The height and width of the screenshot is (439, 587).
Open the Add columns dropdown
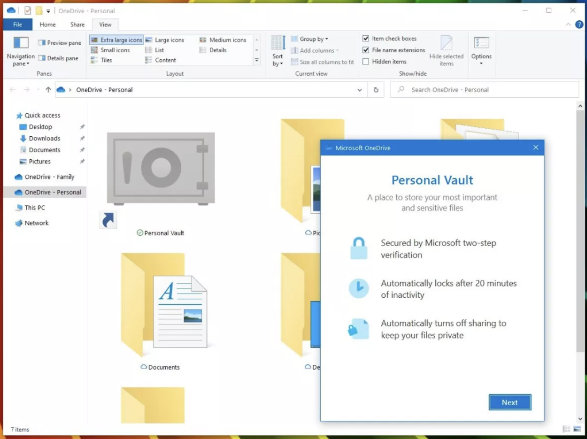pyautogui.click(x=315, y=50)
